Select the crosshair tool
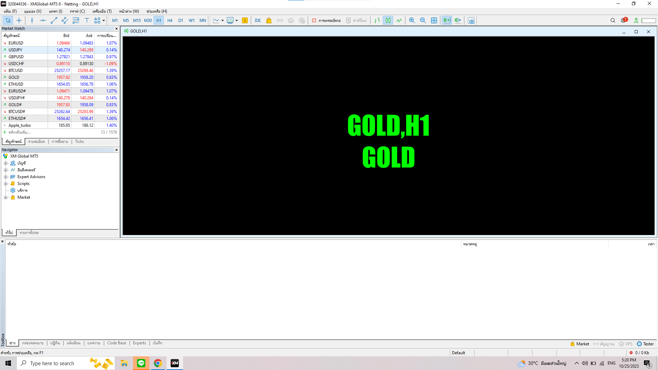Image resolution: width=658 pixels, height=370 pixels. (x=19, y=21)
